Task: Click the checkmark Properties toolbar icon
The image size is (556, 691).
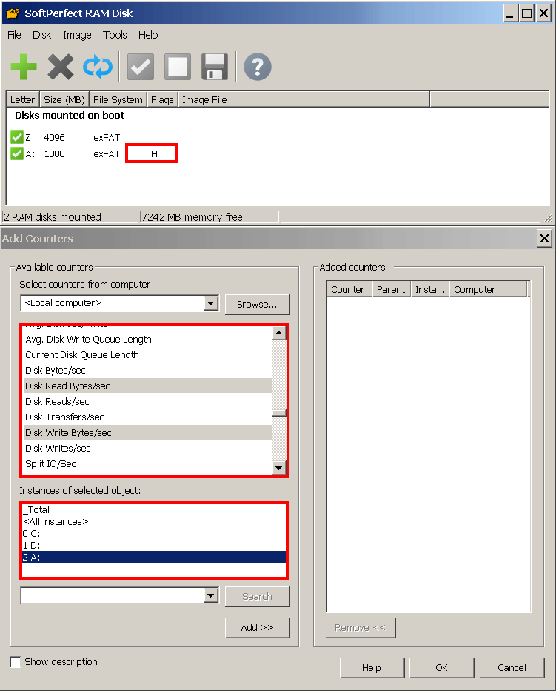Action: point(141,67)
